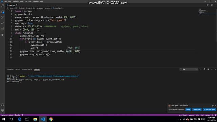Viewport: 217px width, 122px height.
Task: Open File Explorer from taskbar
Action: [35, 119]
